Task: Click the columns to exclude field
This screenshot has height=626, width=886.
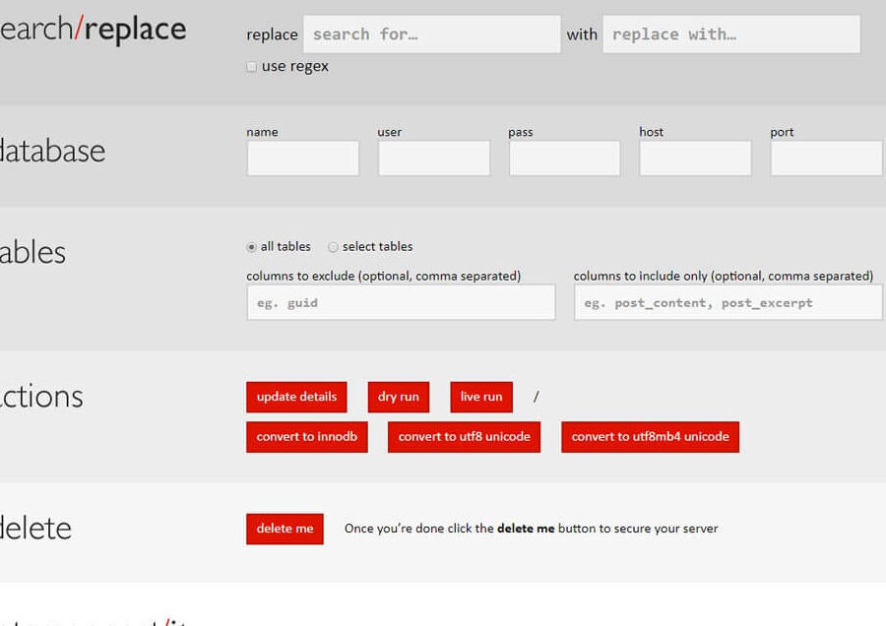Action: coord(402,302)
